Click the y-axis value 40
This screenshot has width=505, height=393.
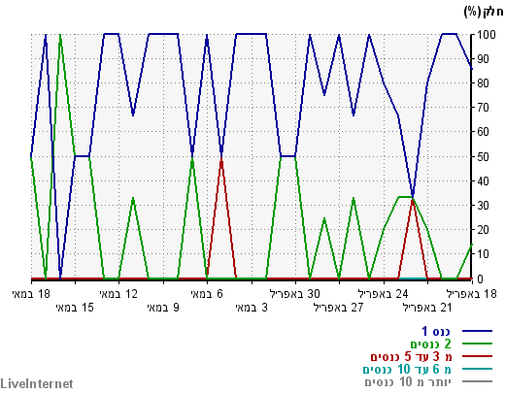coord(484,180)
